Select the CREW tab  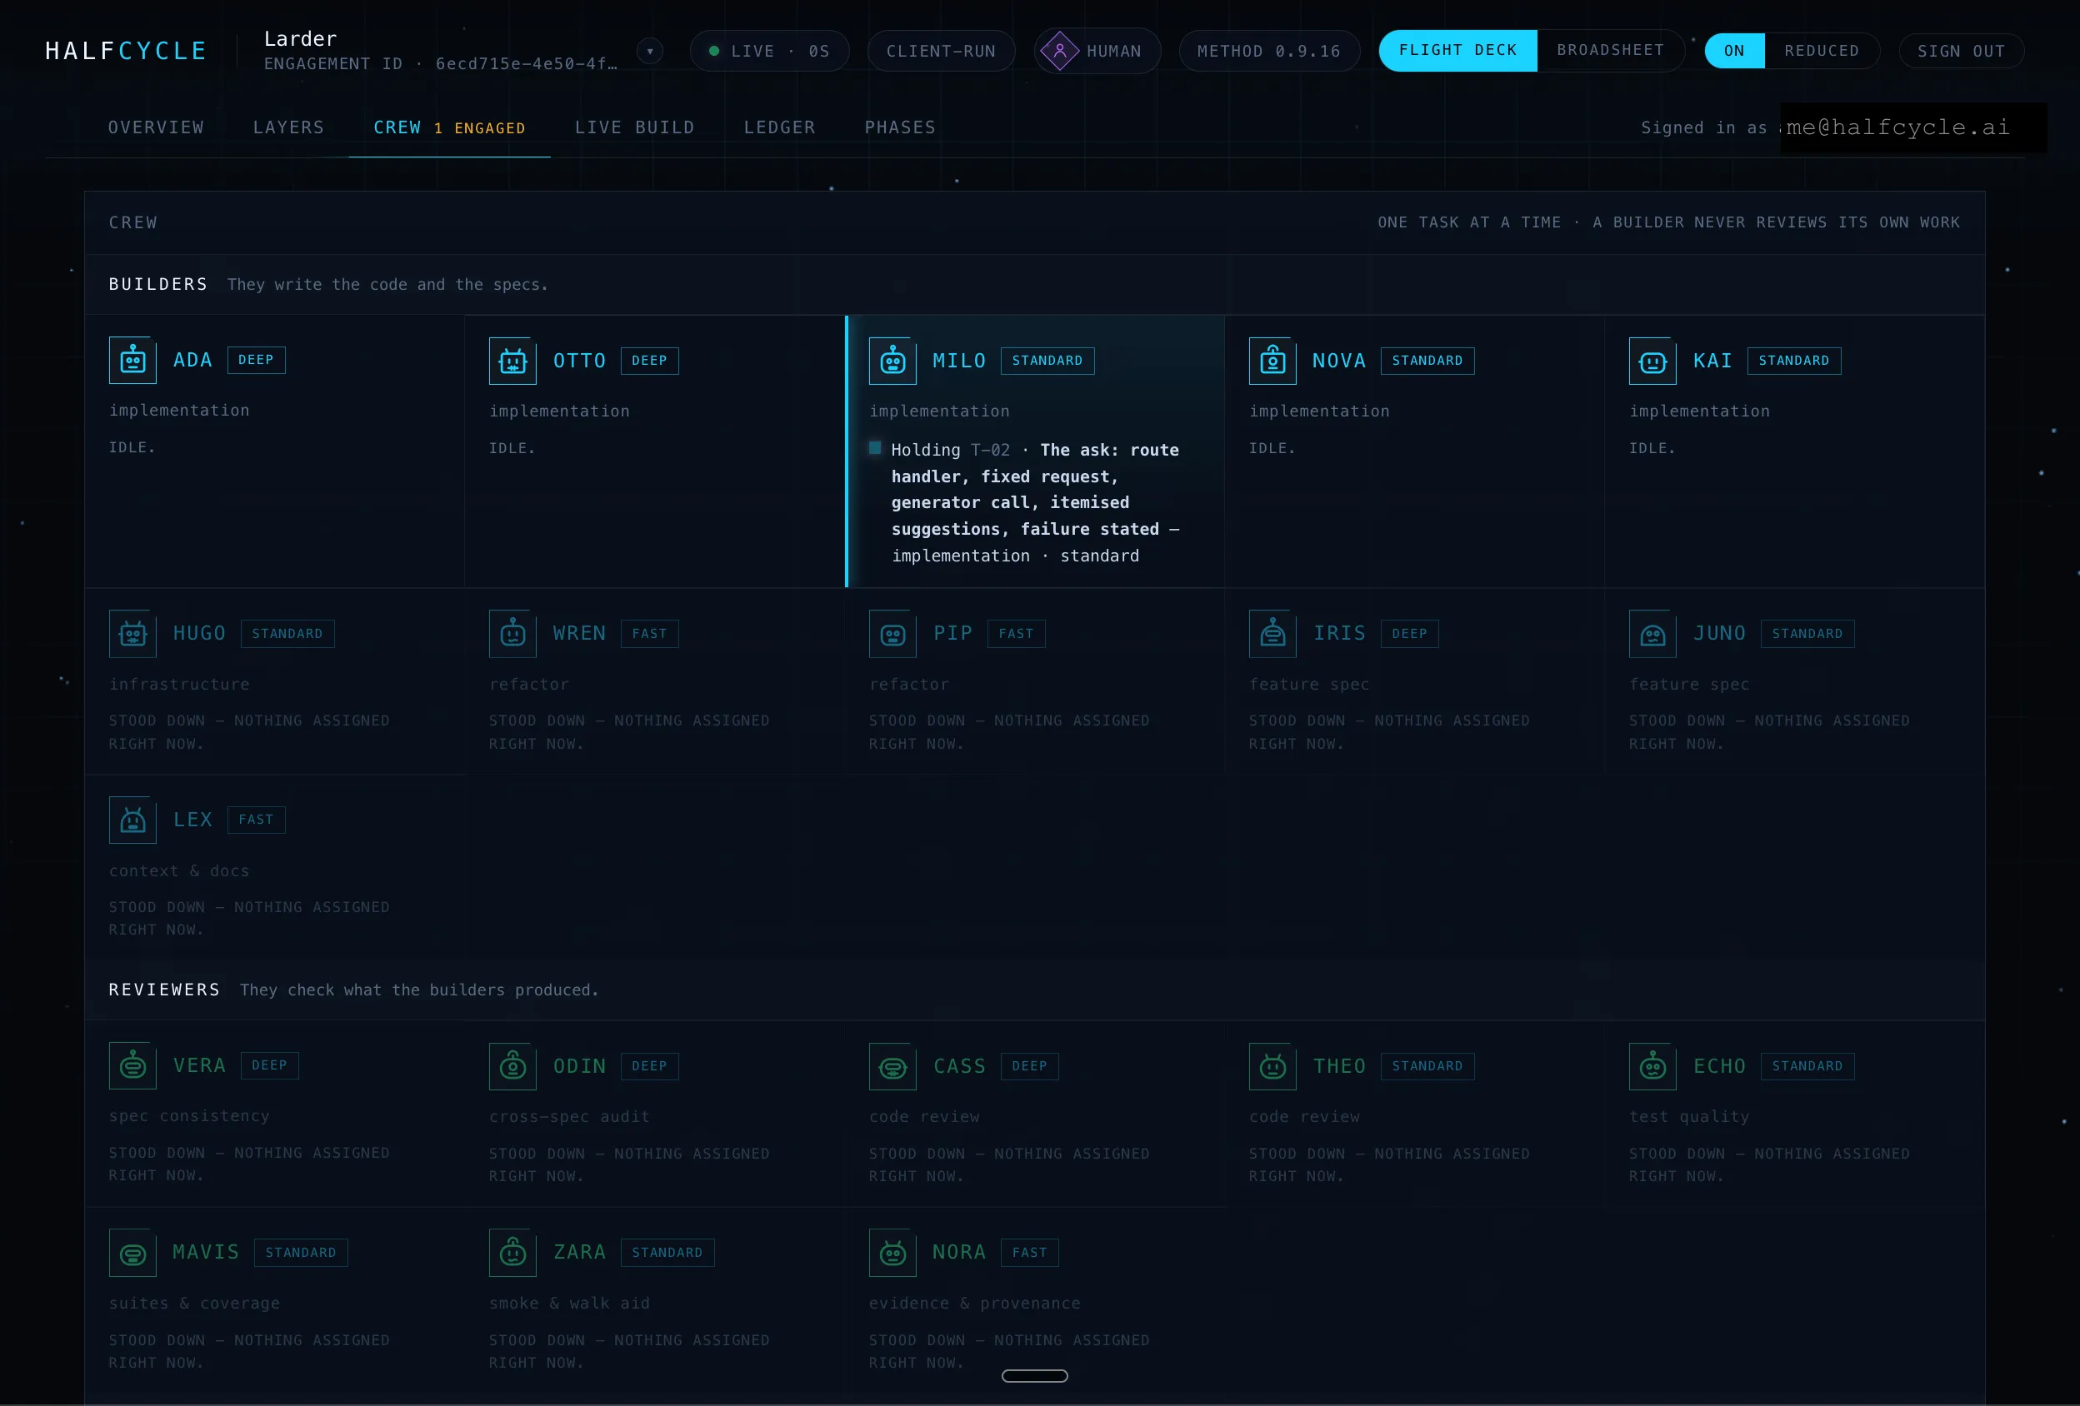[449, 128]
